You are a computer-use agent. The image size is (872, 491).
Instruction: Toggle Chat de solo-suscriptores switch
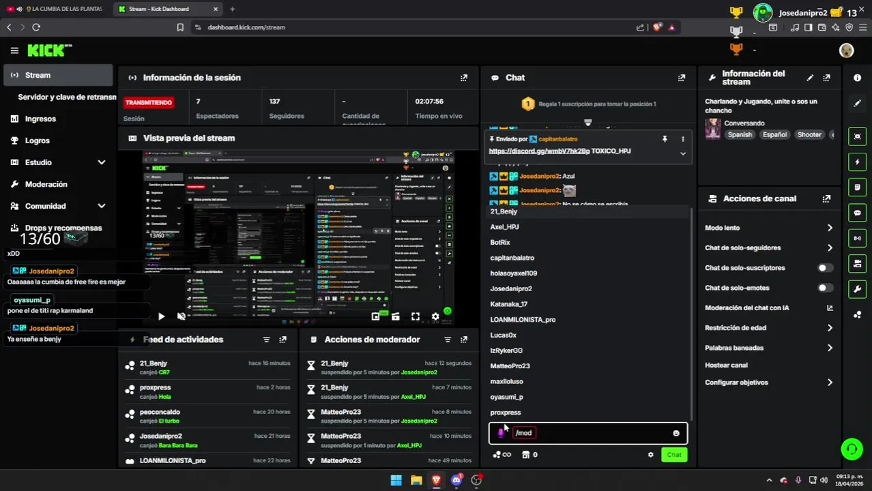tap(826, 268)
